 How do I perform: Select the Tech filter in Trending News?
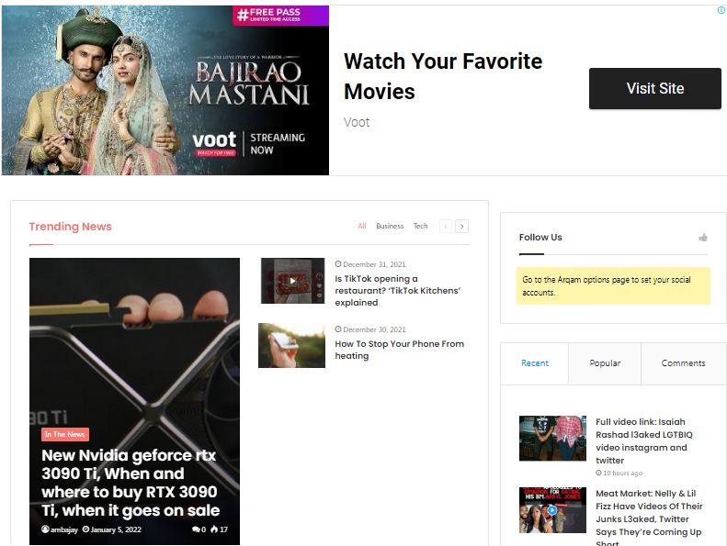pyautogui.click(x=421, y=226)
